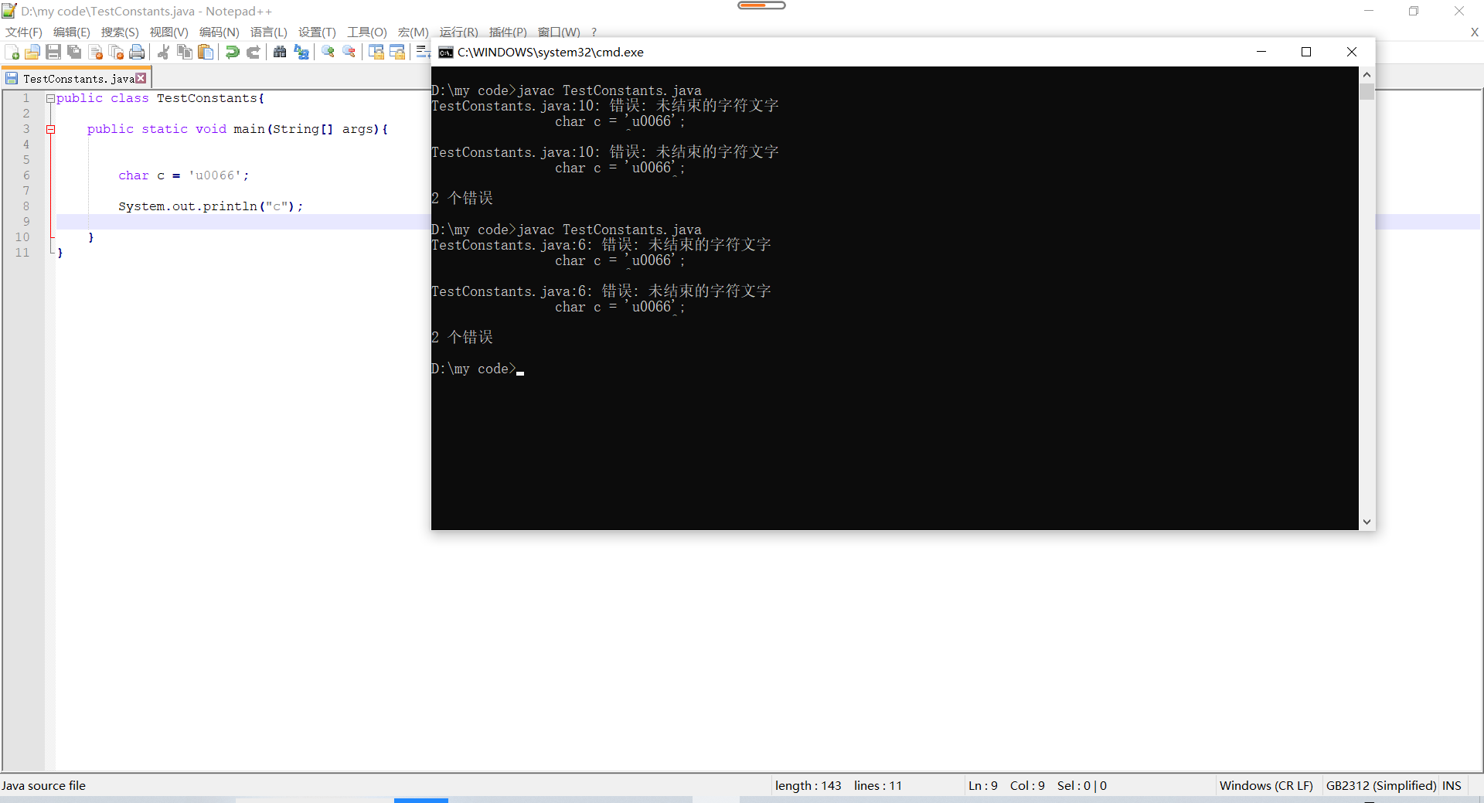Click the Close All files toolbar icon
This screenshot has height=803, width=1484.
point(117,52)
